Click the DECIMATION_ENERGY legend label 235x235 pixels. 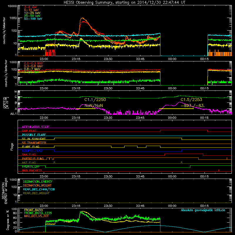(38, 182)
